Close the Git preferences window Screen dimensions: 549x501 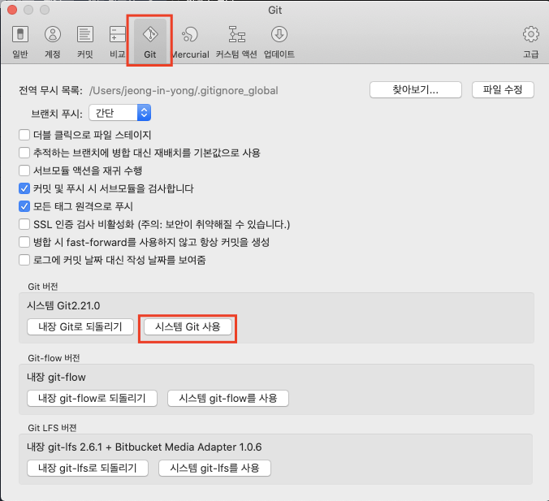[x=12, y=10]
